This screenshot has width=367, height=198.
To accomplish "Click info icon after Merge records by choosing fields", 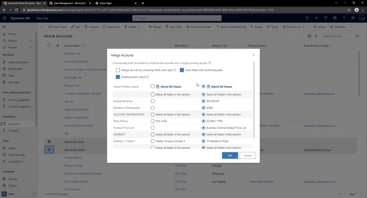I will (174, 70).
